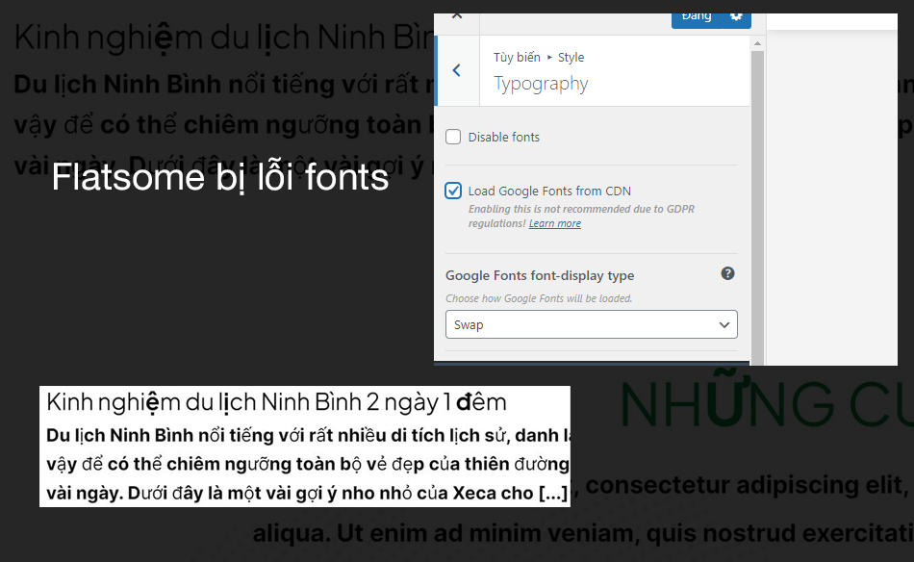This screenshot has width=914, height=562.
Task: Open publish settings via the gear icon
Action: click(737, 17)
